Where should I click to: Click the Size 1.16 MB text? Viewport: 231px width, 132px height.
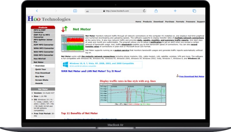40,96
